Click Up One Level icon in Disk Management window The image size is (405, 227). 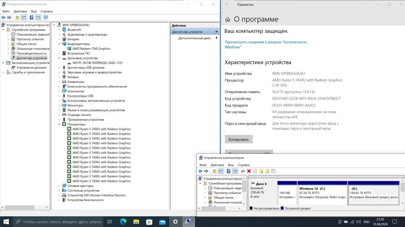point(214,171)
